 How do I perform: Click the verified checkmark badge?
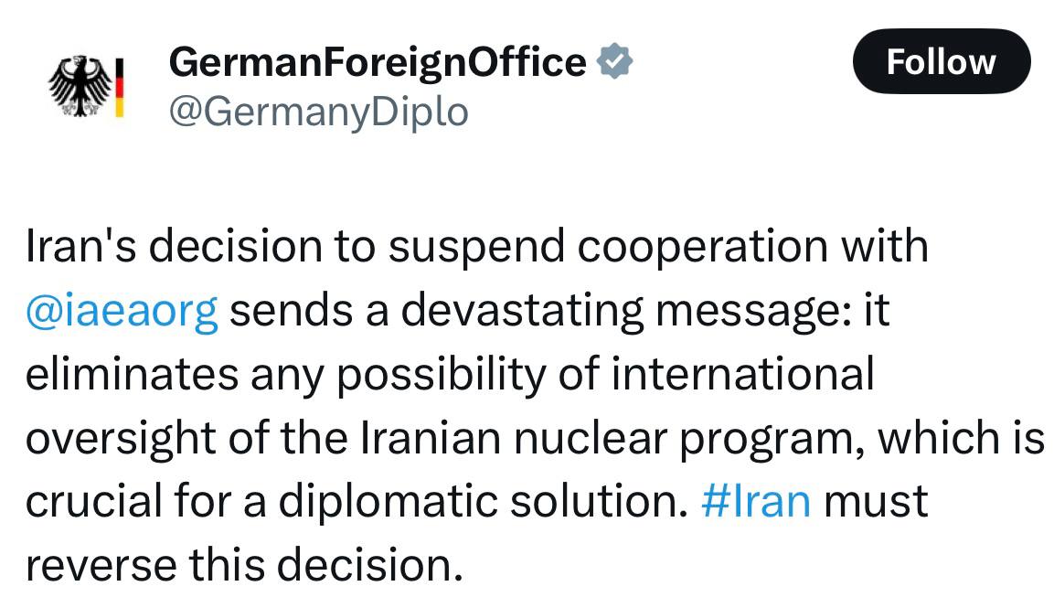pyautogui.click(x=614, y=61)
